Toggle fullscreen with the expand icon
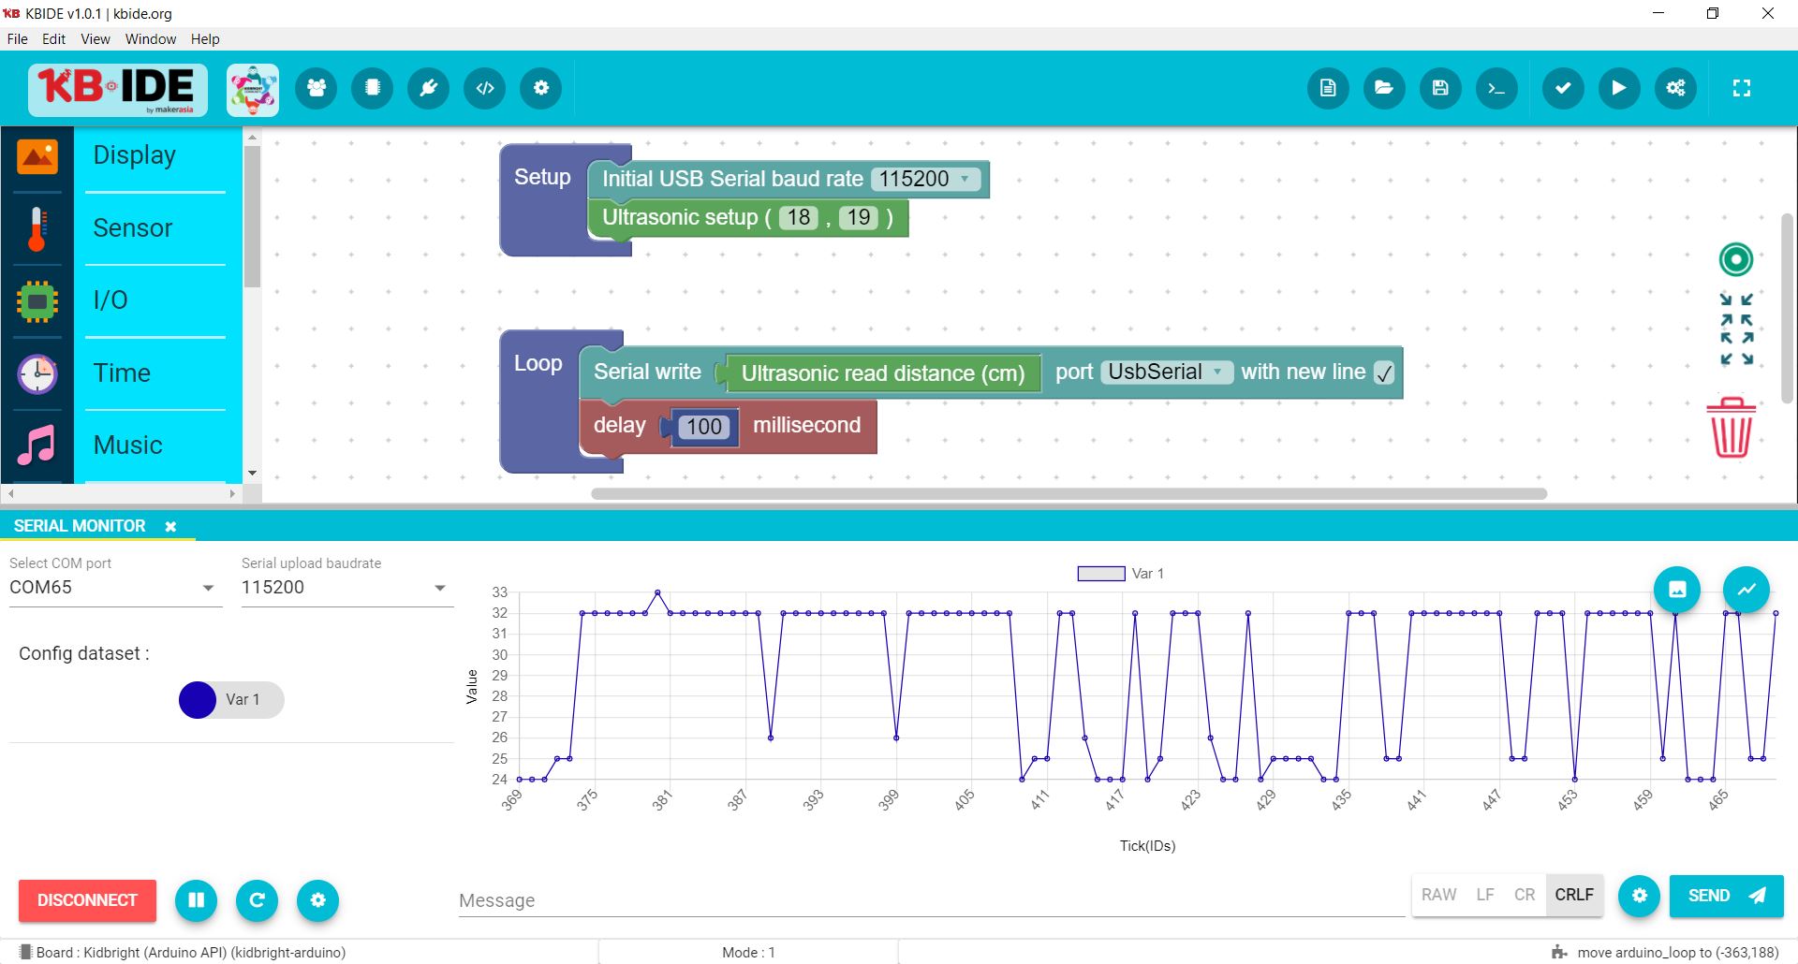This screenshot has height=964, width=1798. [1742, 88]
